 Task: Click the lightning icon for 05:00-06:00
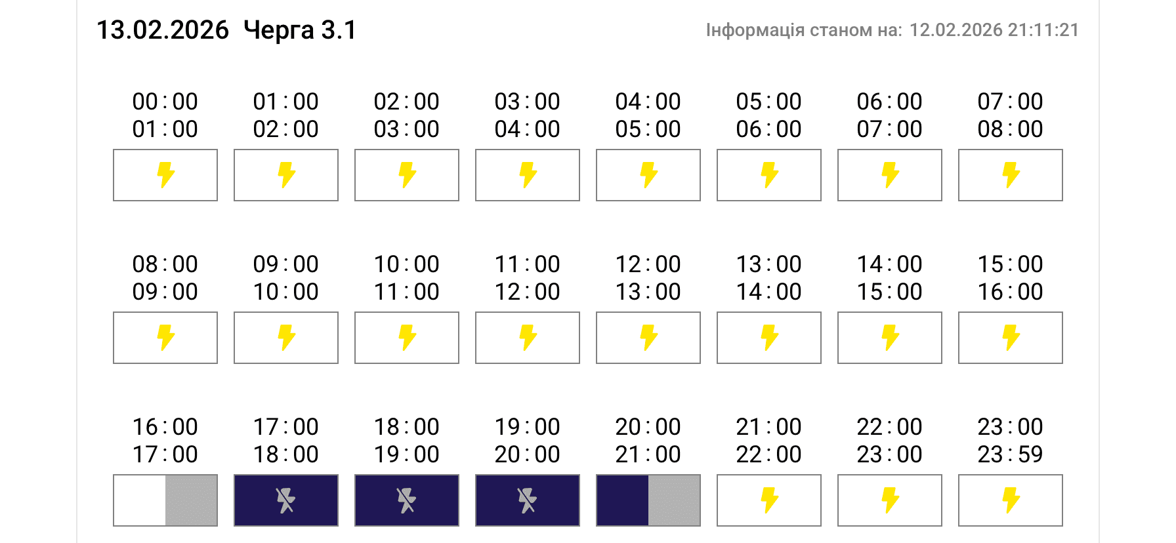click(x=769, y=175)
